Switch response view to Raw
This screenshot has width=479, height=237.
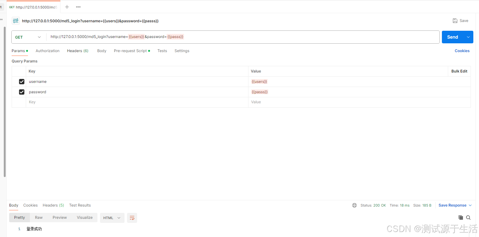[x=38, y=217]
